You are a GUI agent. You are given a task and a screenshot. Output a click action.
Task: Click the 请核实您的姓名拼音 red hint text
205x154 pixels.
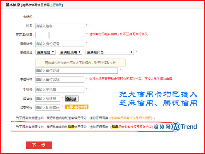tap(118, 34)
